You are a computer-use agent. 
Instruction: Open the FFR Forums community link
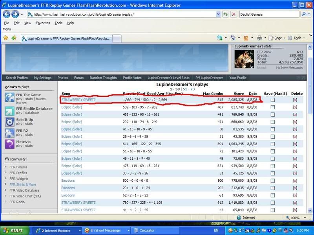[x=18, y=167]
